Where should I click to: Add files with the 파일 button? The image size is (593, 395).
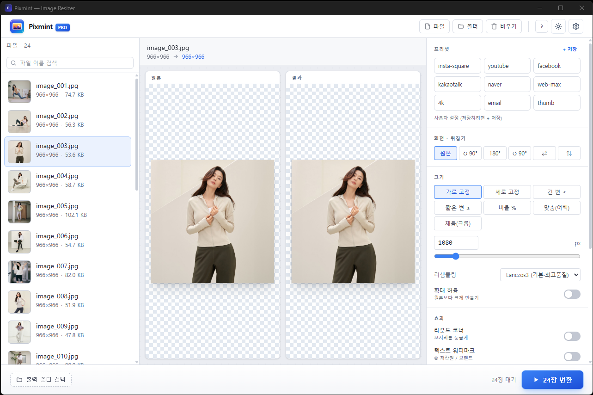[434, 27]
